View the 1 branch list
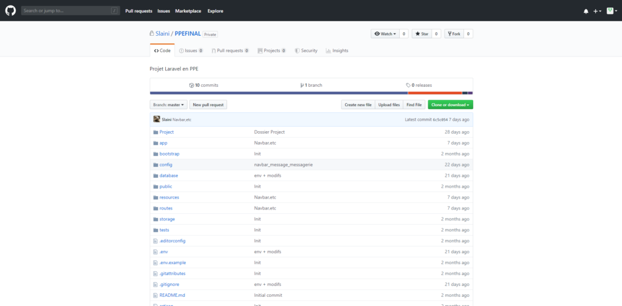The height and width of the screenshot is (306, 622). [x=312, y=85]
